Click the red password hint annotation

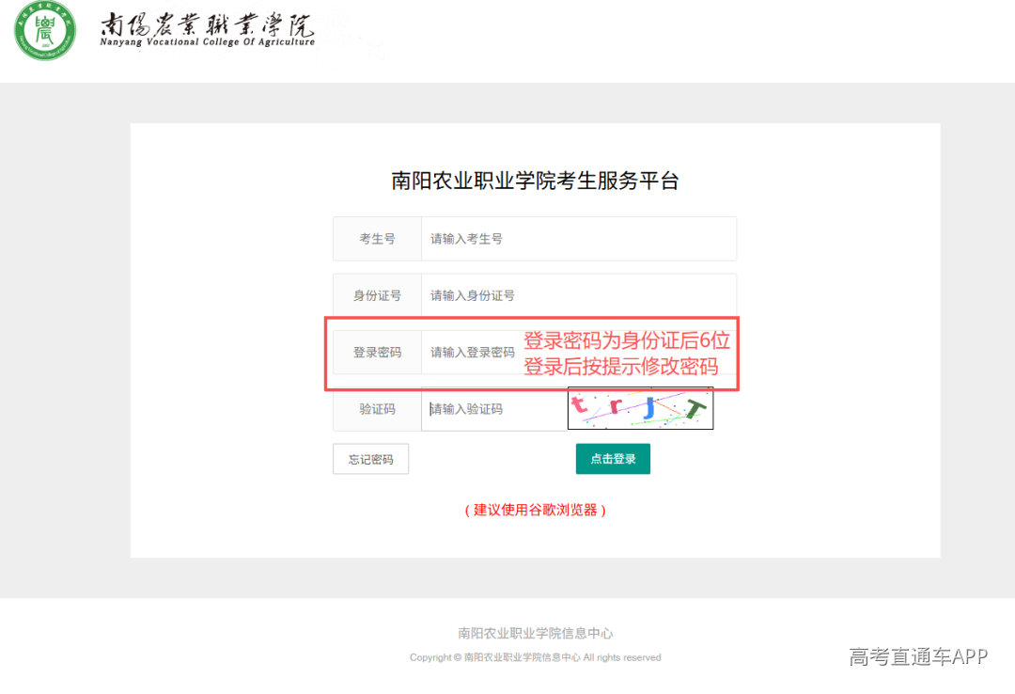click(x=625, y=354)
